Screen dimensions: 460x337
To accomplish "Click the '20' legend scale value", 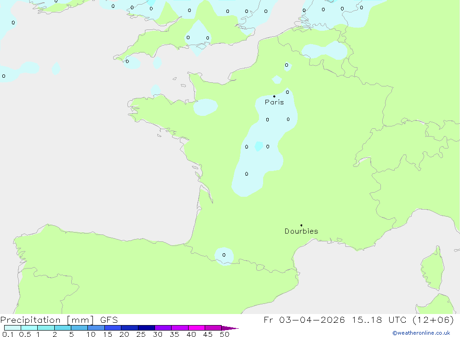I will pos(124,334).
